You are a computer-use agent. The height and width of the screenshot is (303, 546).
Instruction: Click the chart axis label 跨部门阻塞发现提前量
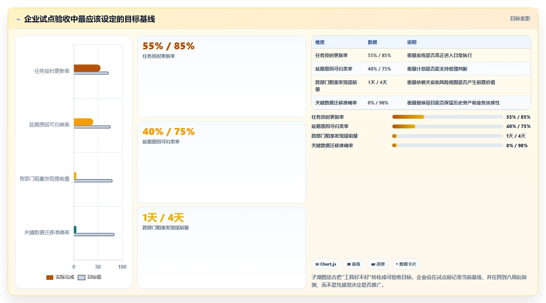click(45, 178)
